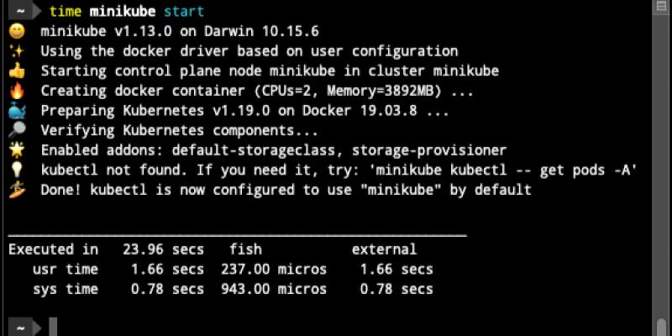
Task: Click the grinning face emoji beside minikube v1.13.0
Action: coord(17,32)
